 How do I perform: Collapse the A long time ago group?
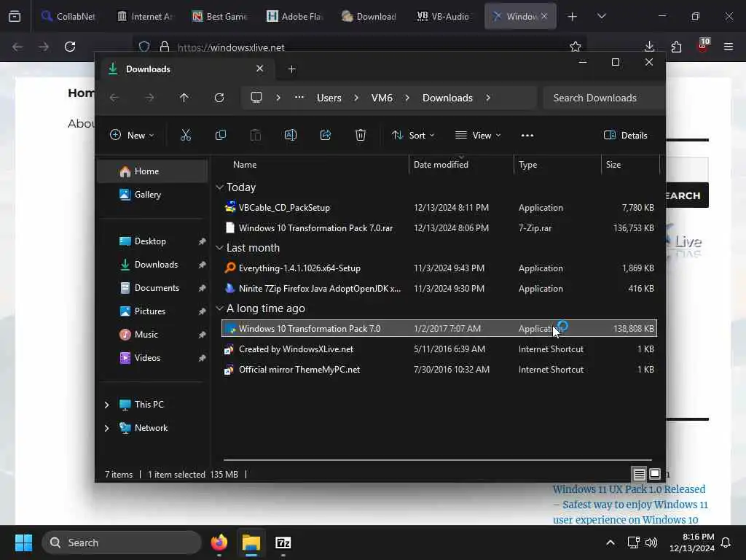[x=219, y=308]
